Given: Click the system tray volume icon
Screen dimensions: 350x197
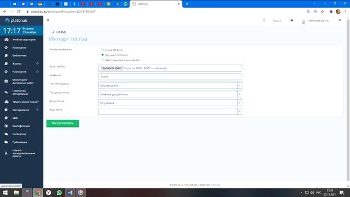Looking at the screenshot, I should 312,193.
